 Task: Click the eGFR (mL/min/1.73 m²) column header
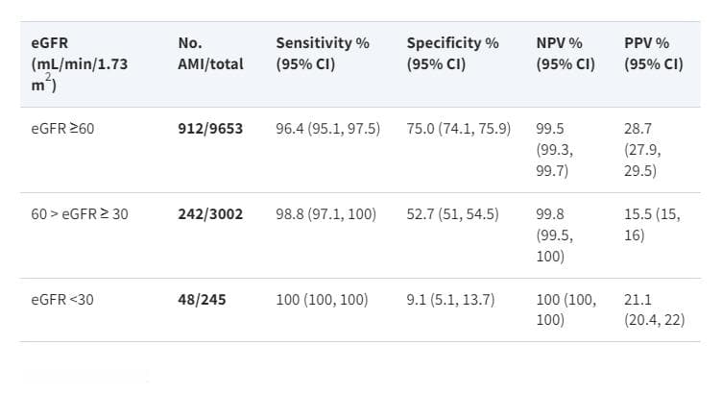point(79,64)
